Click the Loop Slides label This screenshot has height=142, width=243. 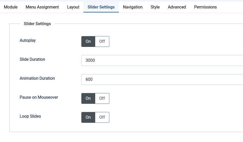30,116
